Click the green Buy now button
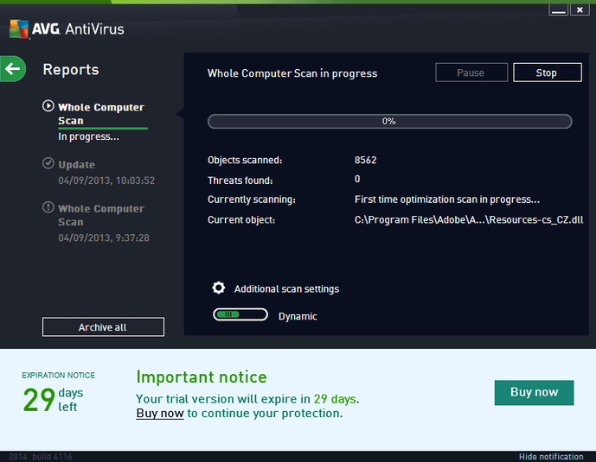596x462 pixels. [534, 392]
